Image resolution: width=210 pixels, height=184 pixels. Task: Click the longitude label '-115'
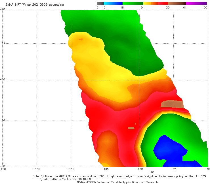pyautogui.click(x=37, y=169)
